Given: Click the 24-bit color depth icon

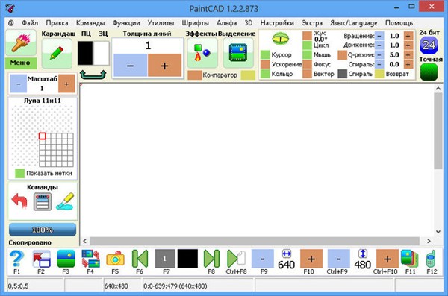Looking at the screenshot, I should click(429, 45).
